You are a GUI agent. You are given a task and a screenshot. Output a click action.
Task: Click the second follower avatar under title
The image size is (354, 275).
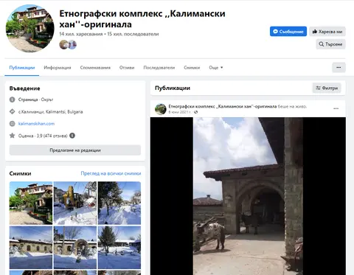72,45
